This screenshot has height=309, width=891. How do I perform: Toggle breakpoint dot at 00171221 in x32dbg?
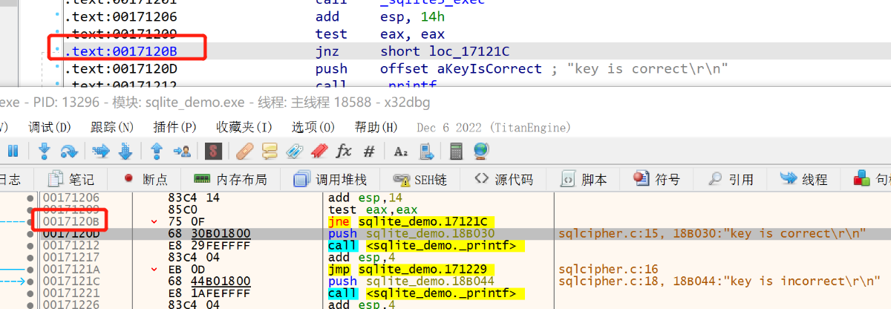click(x=30, y=293)
